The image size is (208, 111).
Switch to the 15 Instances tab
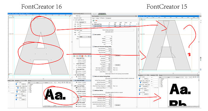point(109,18)
